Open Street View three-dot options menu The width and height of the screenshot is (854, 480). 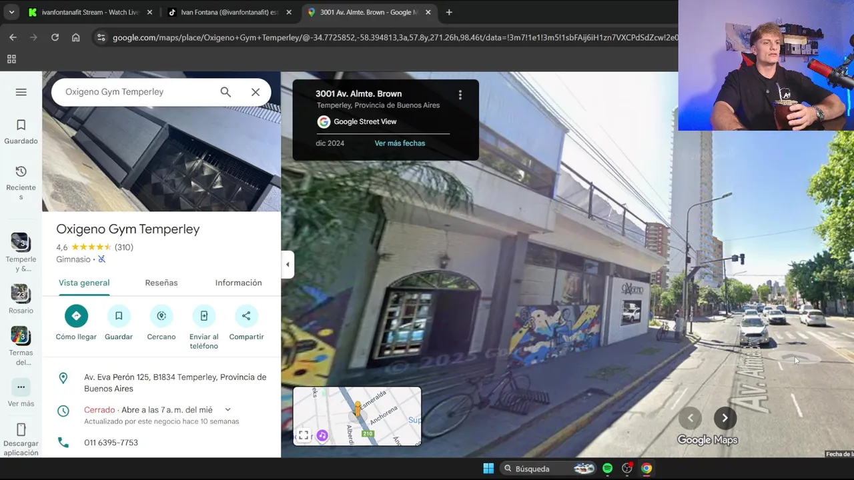pyautogui.click(x=460, y=95)
